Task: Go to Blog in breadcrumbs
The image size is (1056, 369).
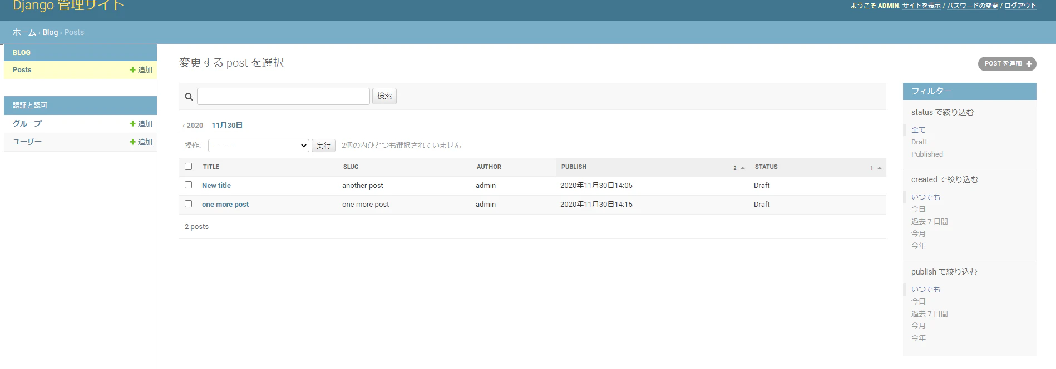Action: [x=50, y=32]
